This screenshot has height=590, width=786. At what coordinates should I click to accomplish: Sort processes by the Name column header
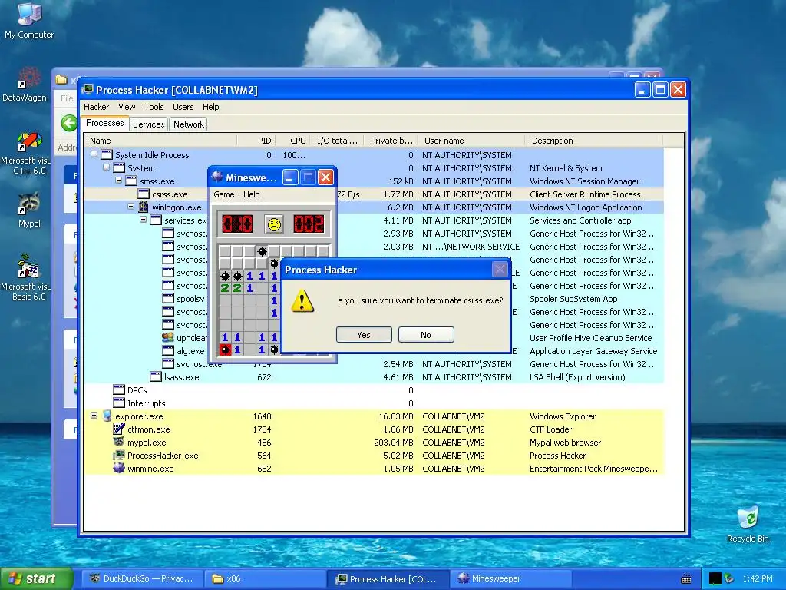[x=160, y=141]
